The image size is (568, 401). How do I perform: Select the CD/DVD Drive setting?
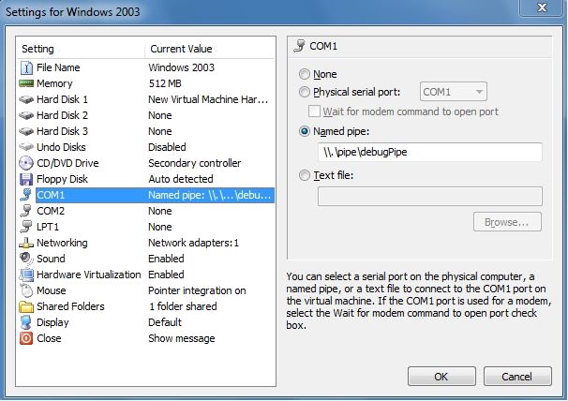(145, 163)
